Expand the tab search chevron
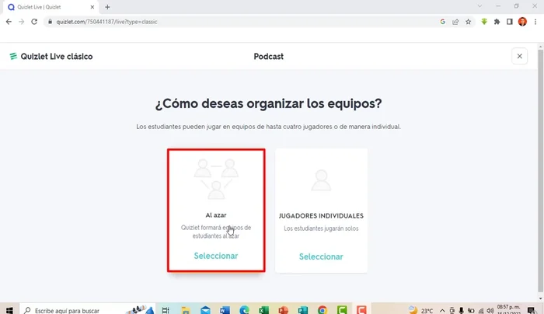This screenshot has width=544, height=314. coord(479,6)
